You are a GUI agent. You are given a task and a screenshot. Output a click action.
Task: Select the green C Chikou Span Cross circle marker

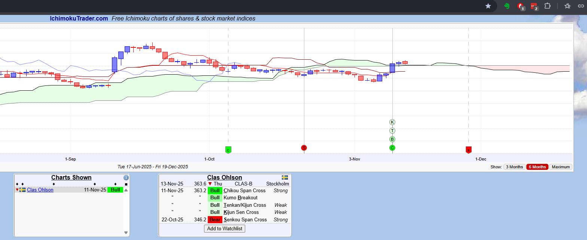point(392,148)
